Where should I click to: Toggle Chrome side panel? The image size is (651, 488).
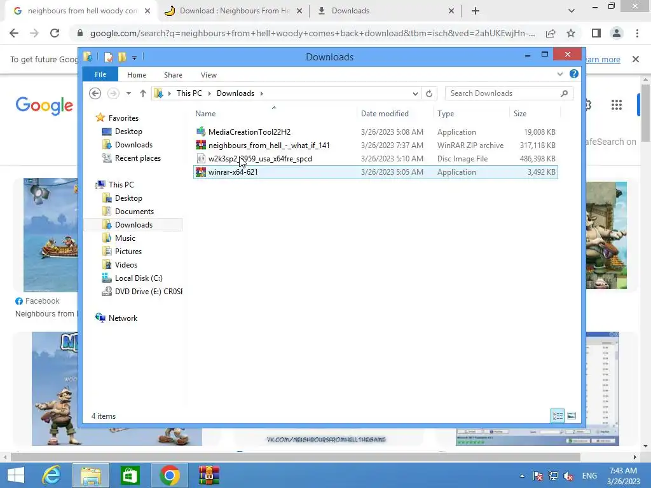[x=596, y=33]
